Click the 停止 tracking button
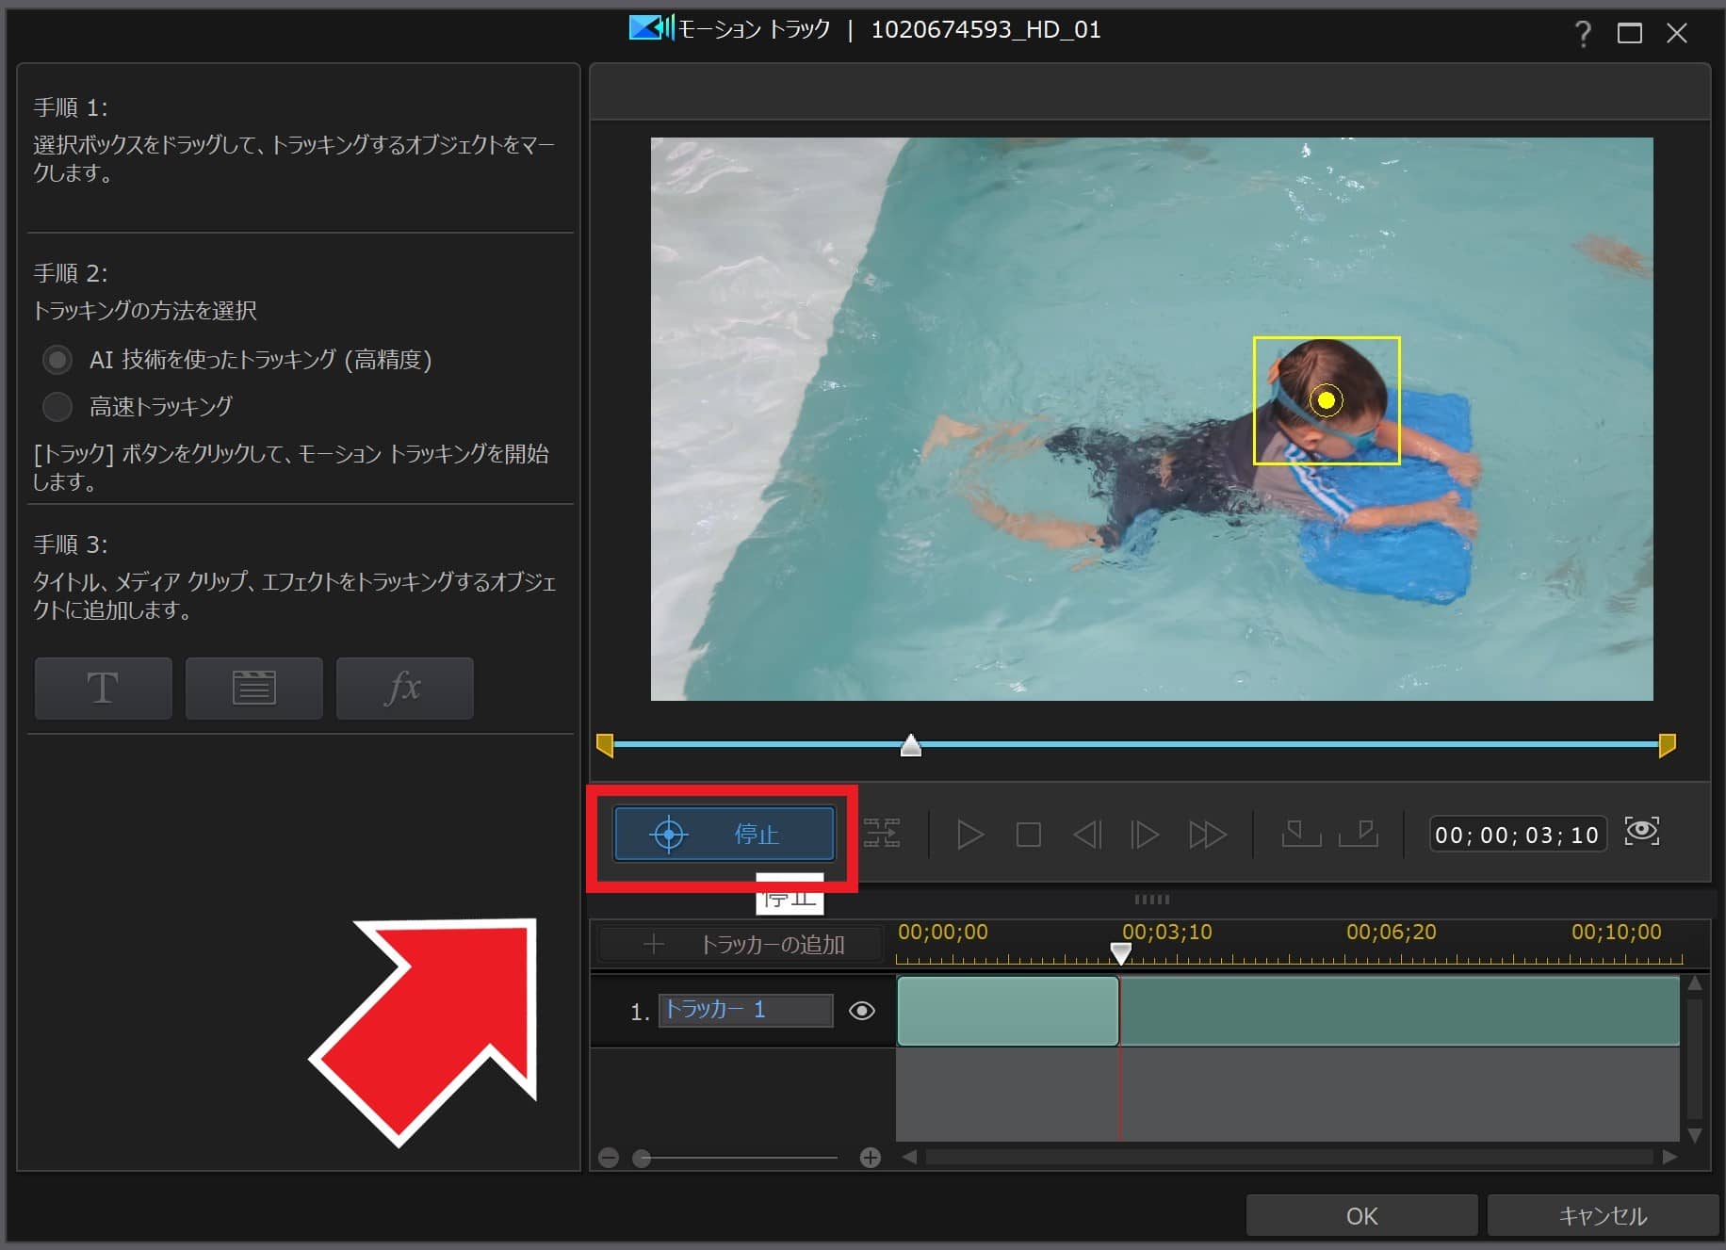The image size is (1726, 1250). [724, 834]
